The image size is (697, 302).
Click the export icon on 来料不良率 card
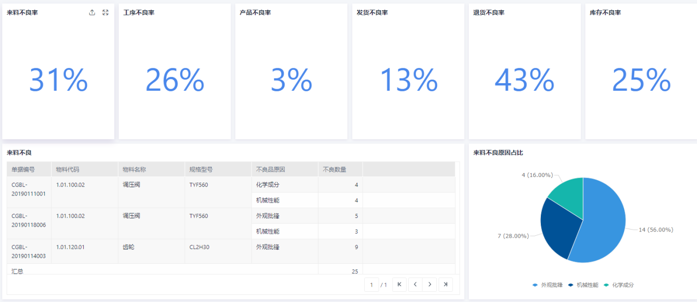[x=92, y=13]
